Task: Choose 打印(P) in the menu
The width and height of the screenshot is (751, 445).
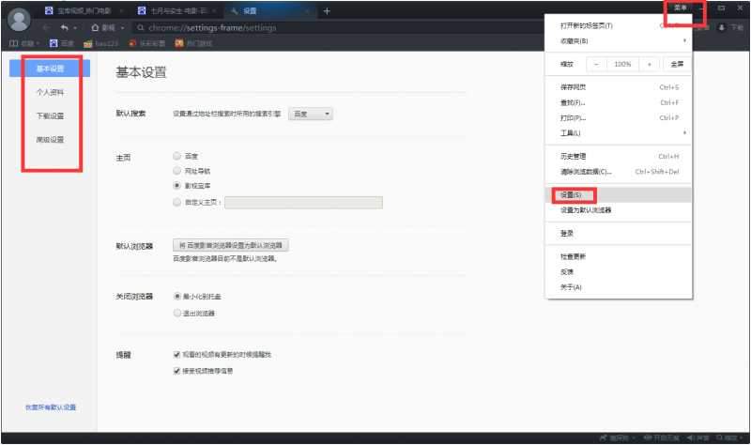Action: (x=618, y=118)
